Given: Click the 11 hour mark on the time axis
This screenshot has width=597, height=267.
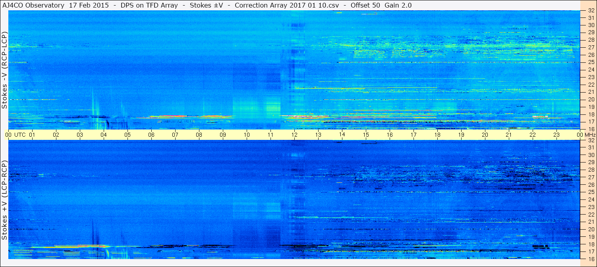Looking at the screenshot, I should 271,135.
